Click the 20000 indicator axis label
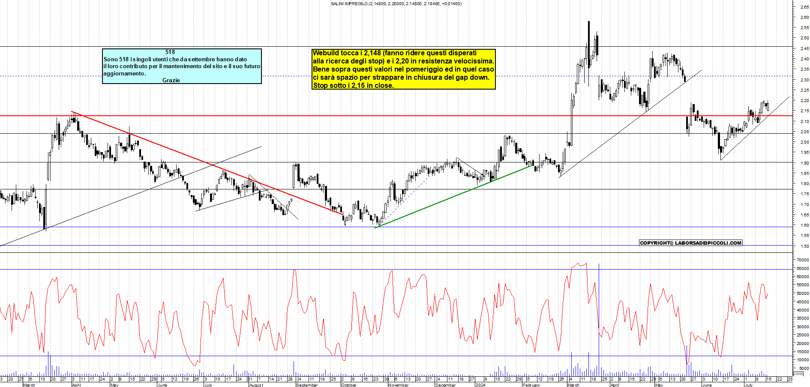810x387 pixels. tap(803, 343)
